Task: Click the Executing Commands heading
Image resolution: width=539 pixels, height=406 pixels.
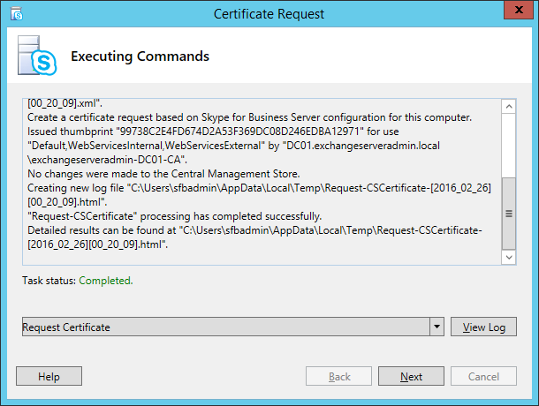Action: pos(140,56)
